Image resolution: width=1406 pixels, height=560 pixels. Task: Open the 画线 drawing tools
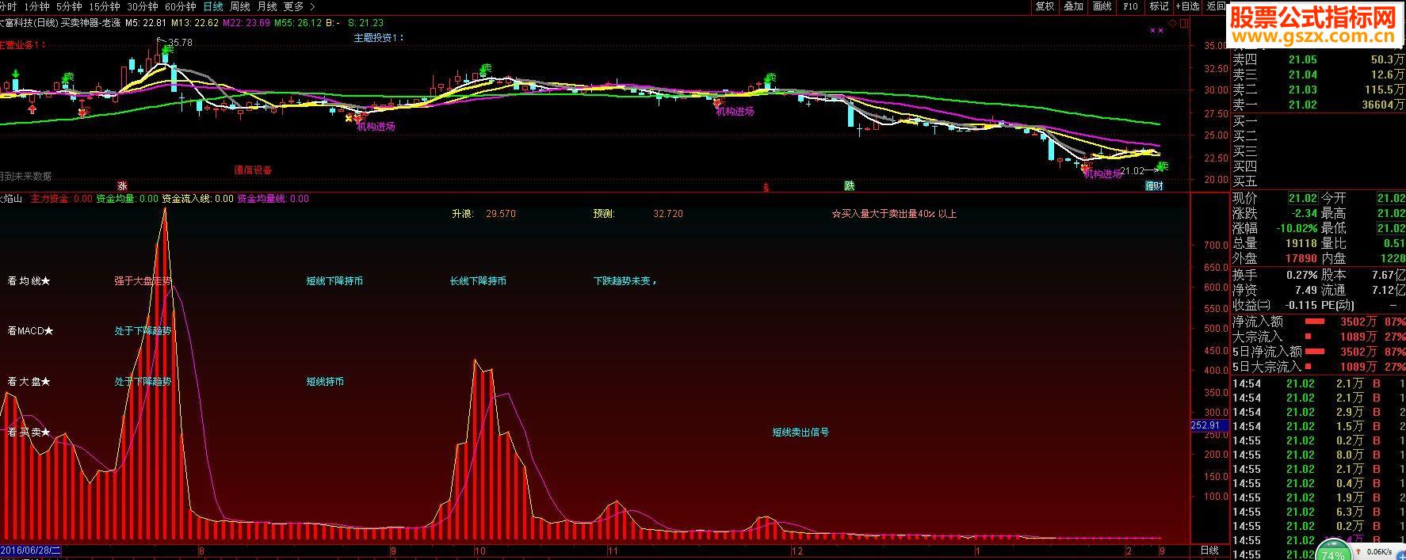click(x=1102, y=6)
